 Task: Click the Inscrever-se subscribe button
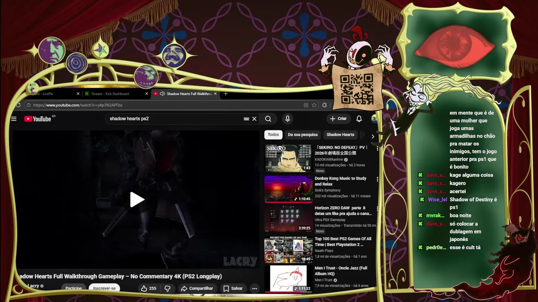click(x=104, y=288)
